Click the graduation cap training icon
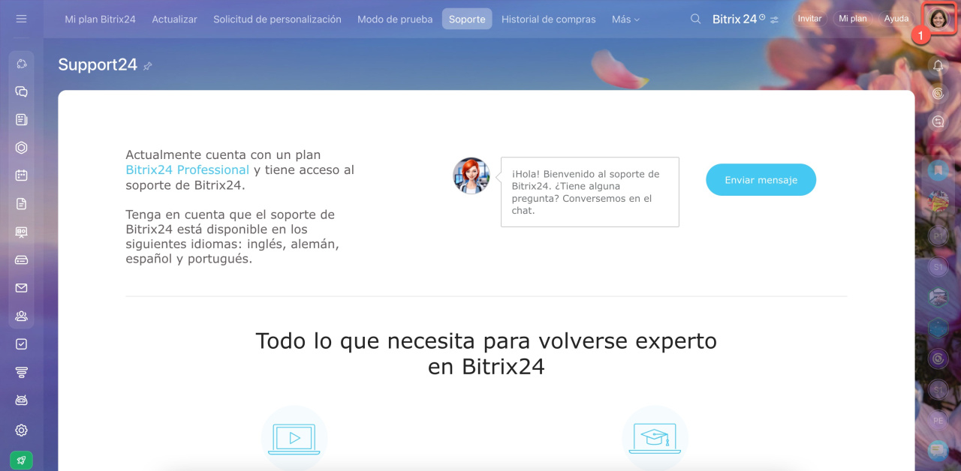 click(655, 438)
